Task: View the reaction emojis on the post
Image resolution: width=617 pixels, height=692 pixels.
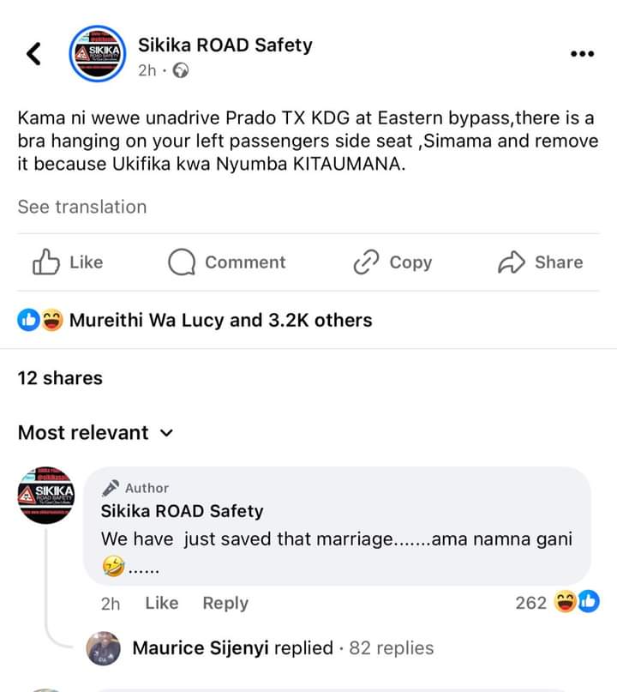Action: coord(40,321)
